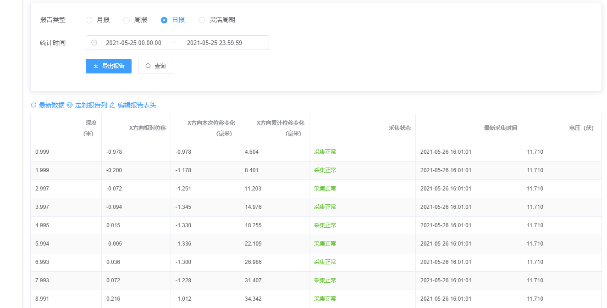Click cumulative displacement value 14.976
Image resolution: width=607 pixels, height=308 pixels.
(253, 207)
